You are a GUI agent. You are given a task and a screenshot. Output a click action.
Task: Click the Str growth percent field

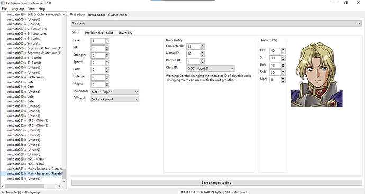pos(276,58)
